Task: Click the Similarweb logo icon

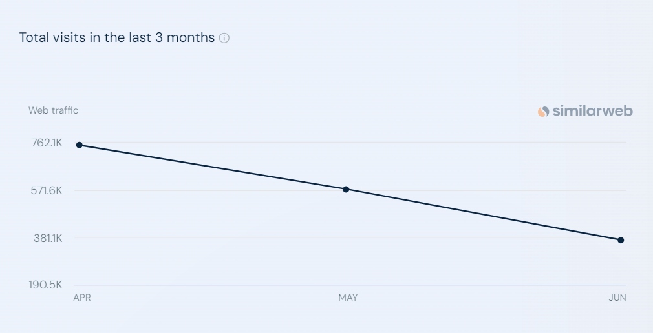Action: [x=543, y=112]
